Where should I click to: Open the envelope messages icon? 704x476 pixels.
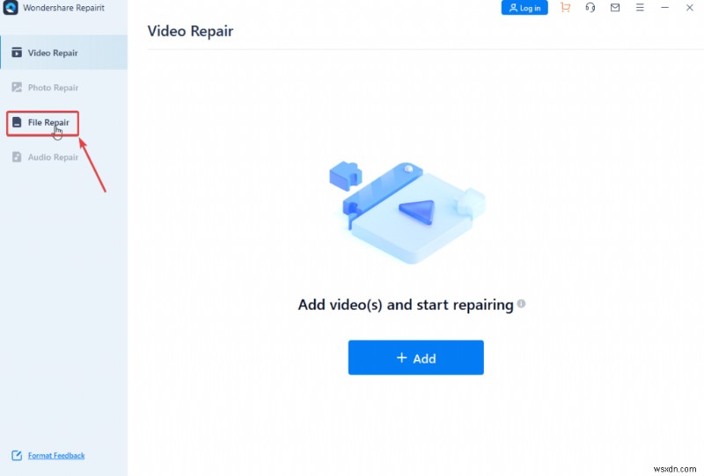(x=614, y=8)
